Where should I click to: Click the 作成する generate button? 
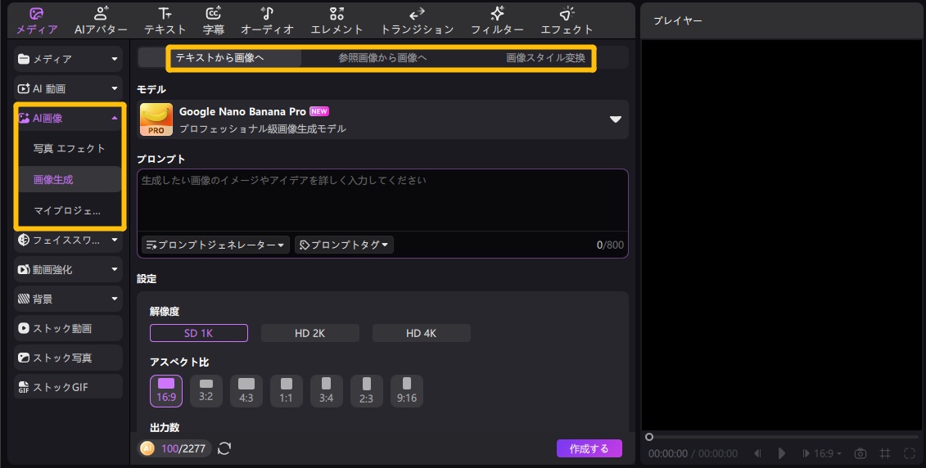(589, 448)
